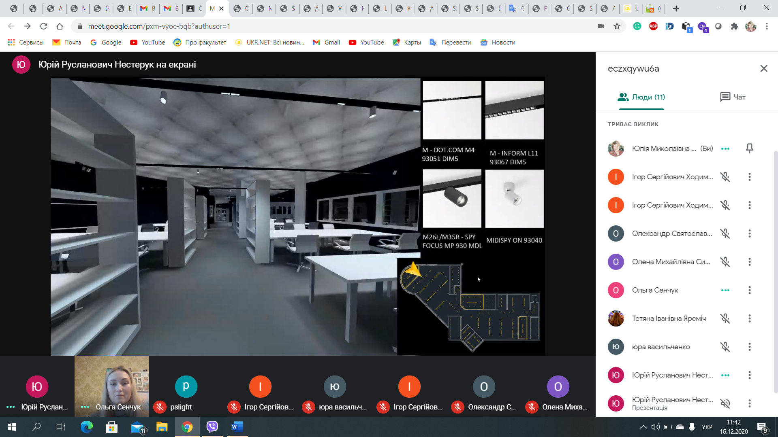
Task: Select the Люди (11) tab
Action: pyautogui.click(x=641, y=97)
